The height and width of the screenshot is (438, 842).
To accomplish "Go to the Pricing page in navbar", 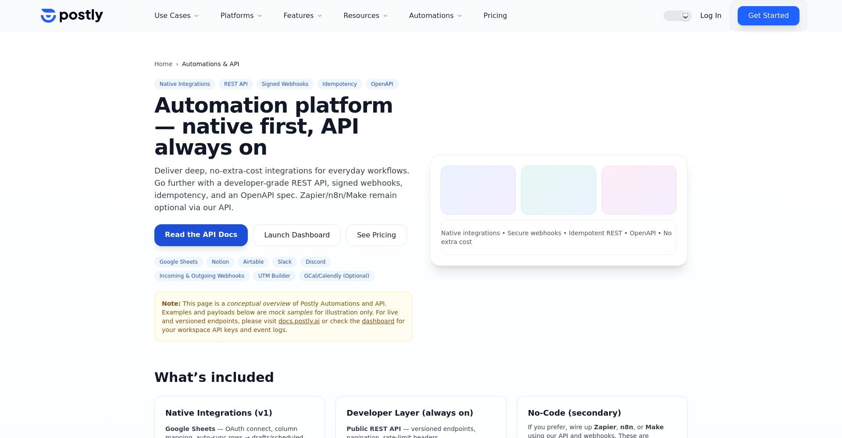I will [495, 16].
